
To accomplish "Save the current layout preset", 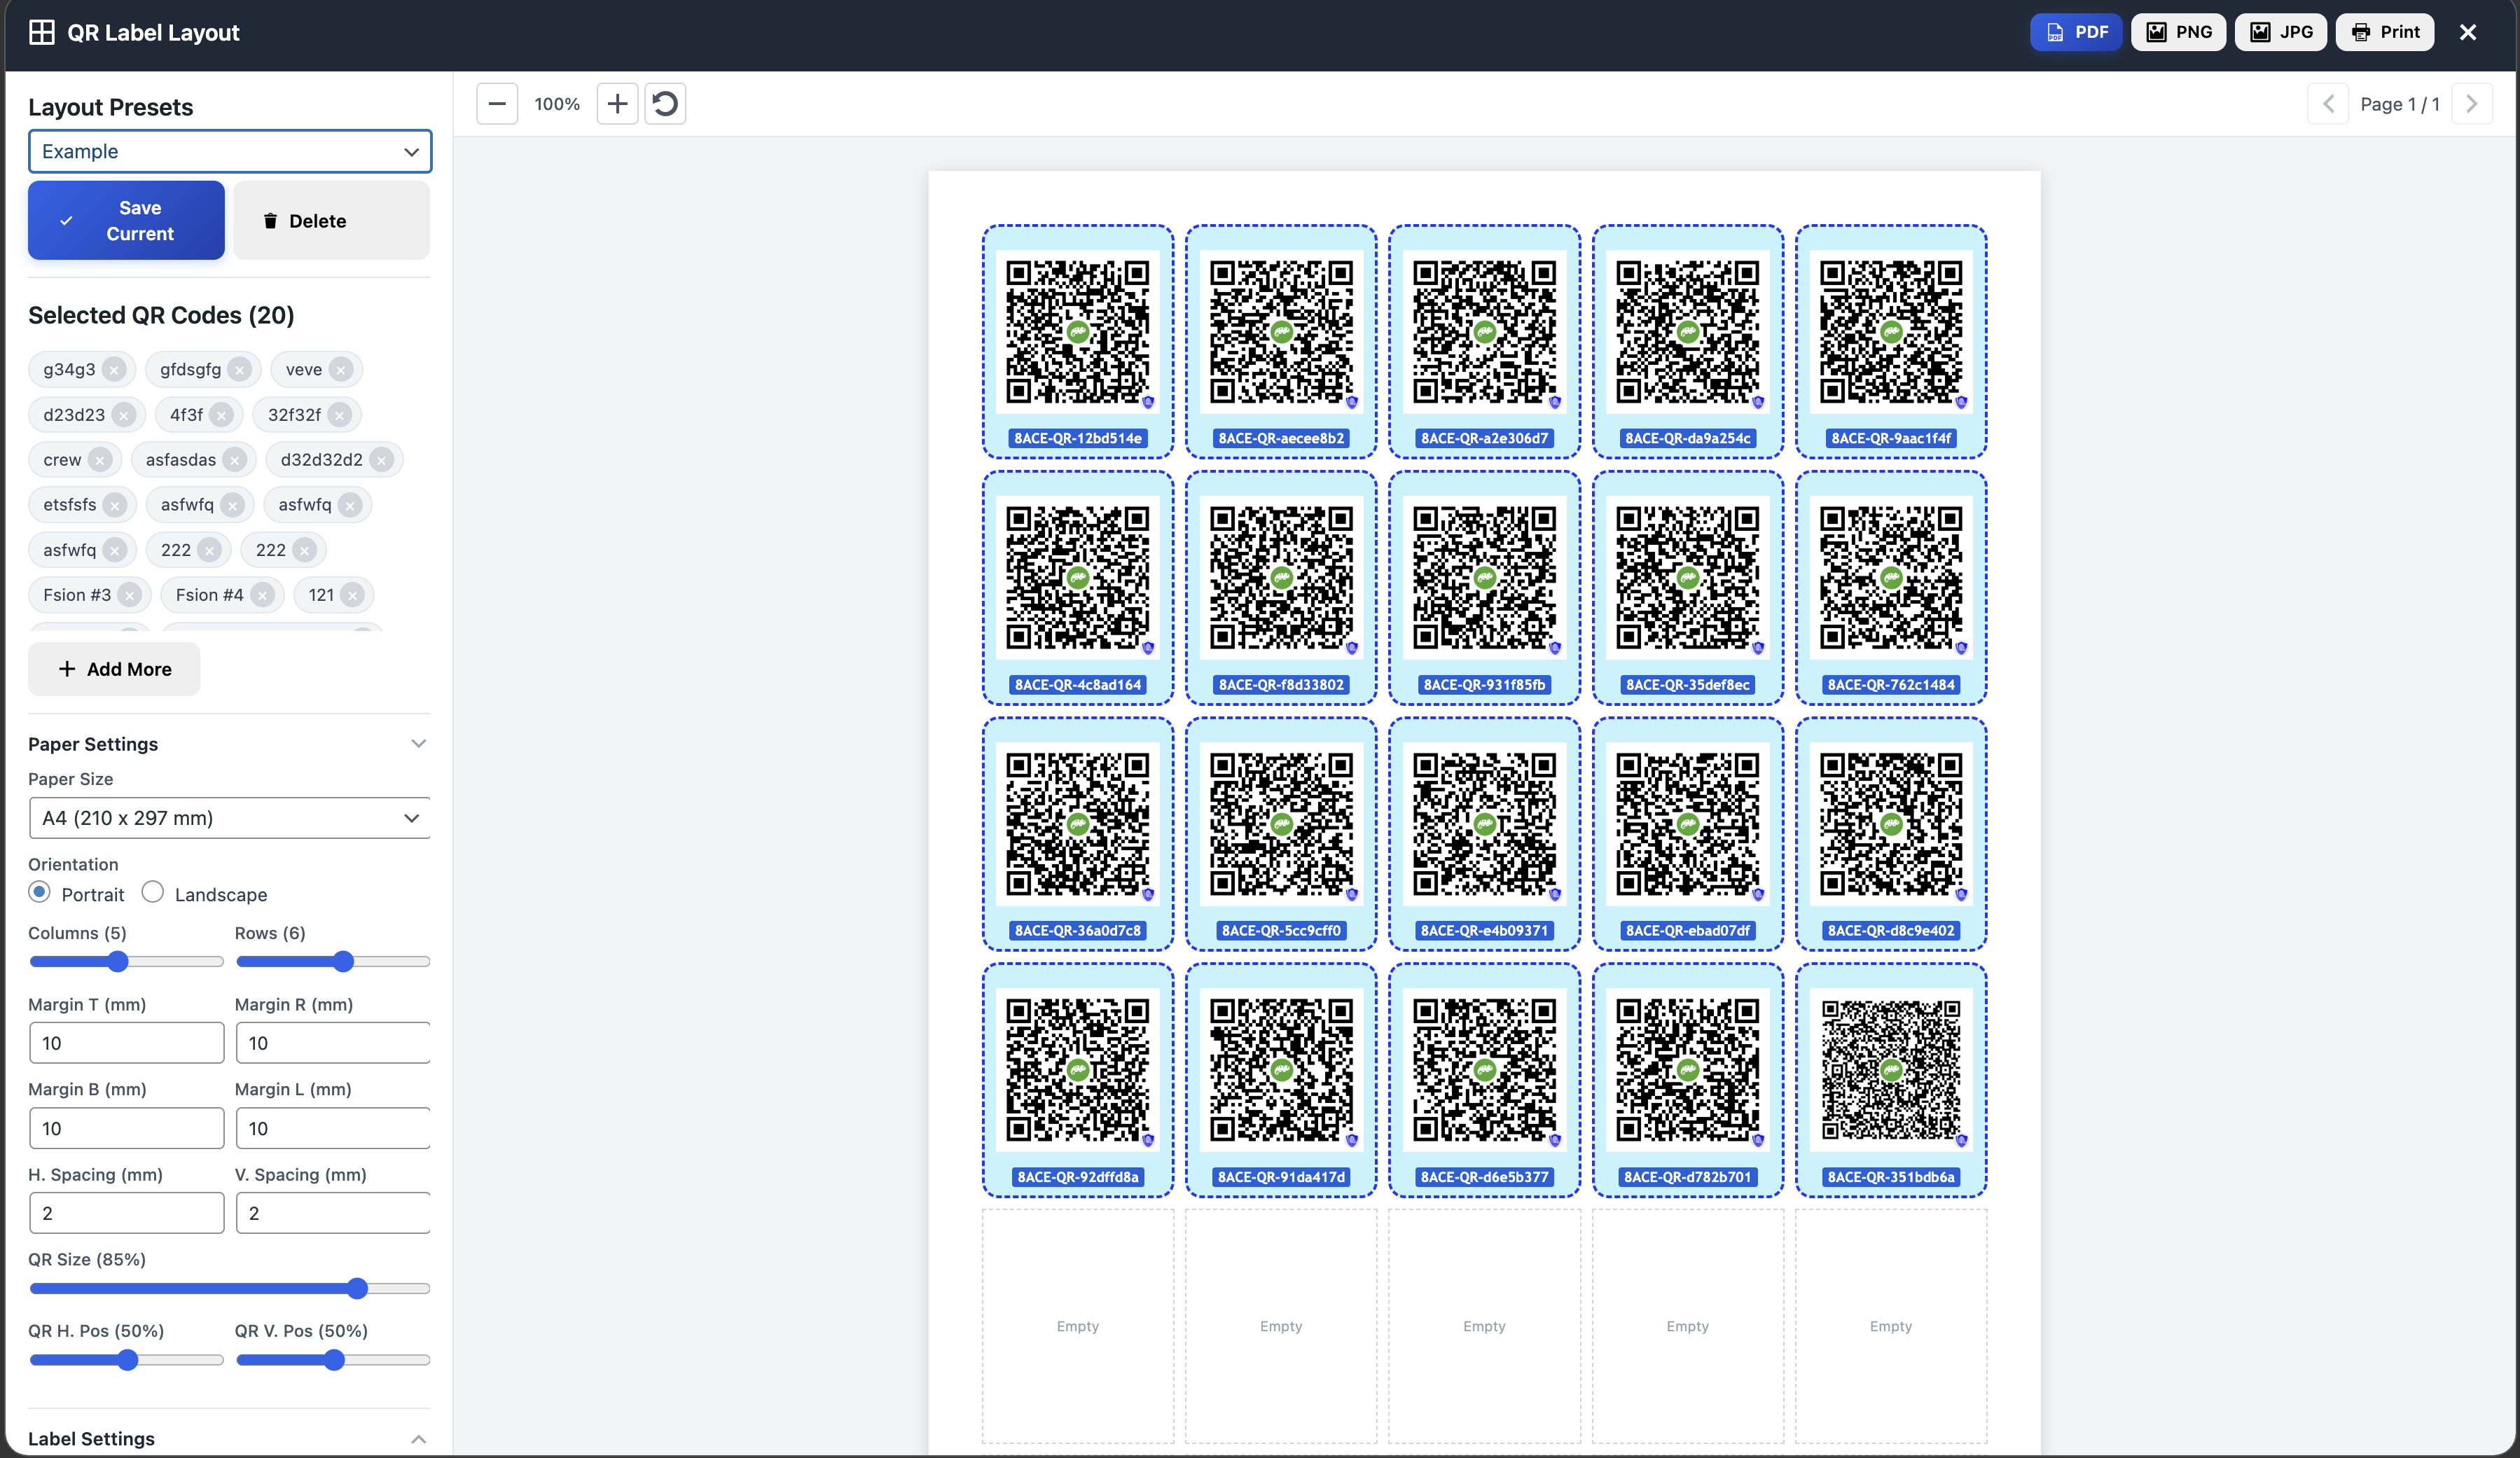I will pyautogui.click(x=125, y=220).
